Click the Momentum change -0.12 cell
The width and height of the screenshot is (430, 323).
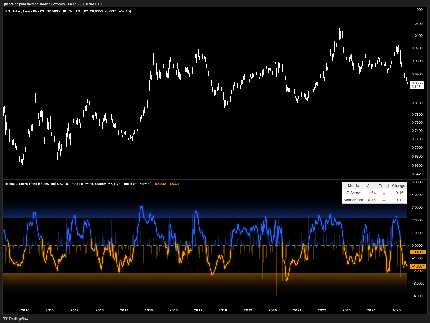[x=398, y=200]
